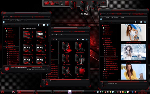Open Вид menu in Computer window
Image resolution: width=150 pixels, height=94 pixels.
tap(14, 20)
